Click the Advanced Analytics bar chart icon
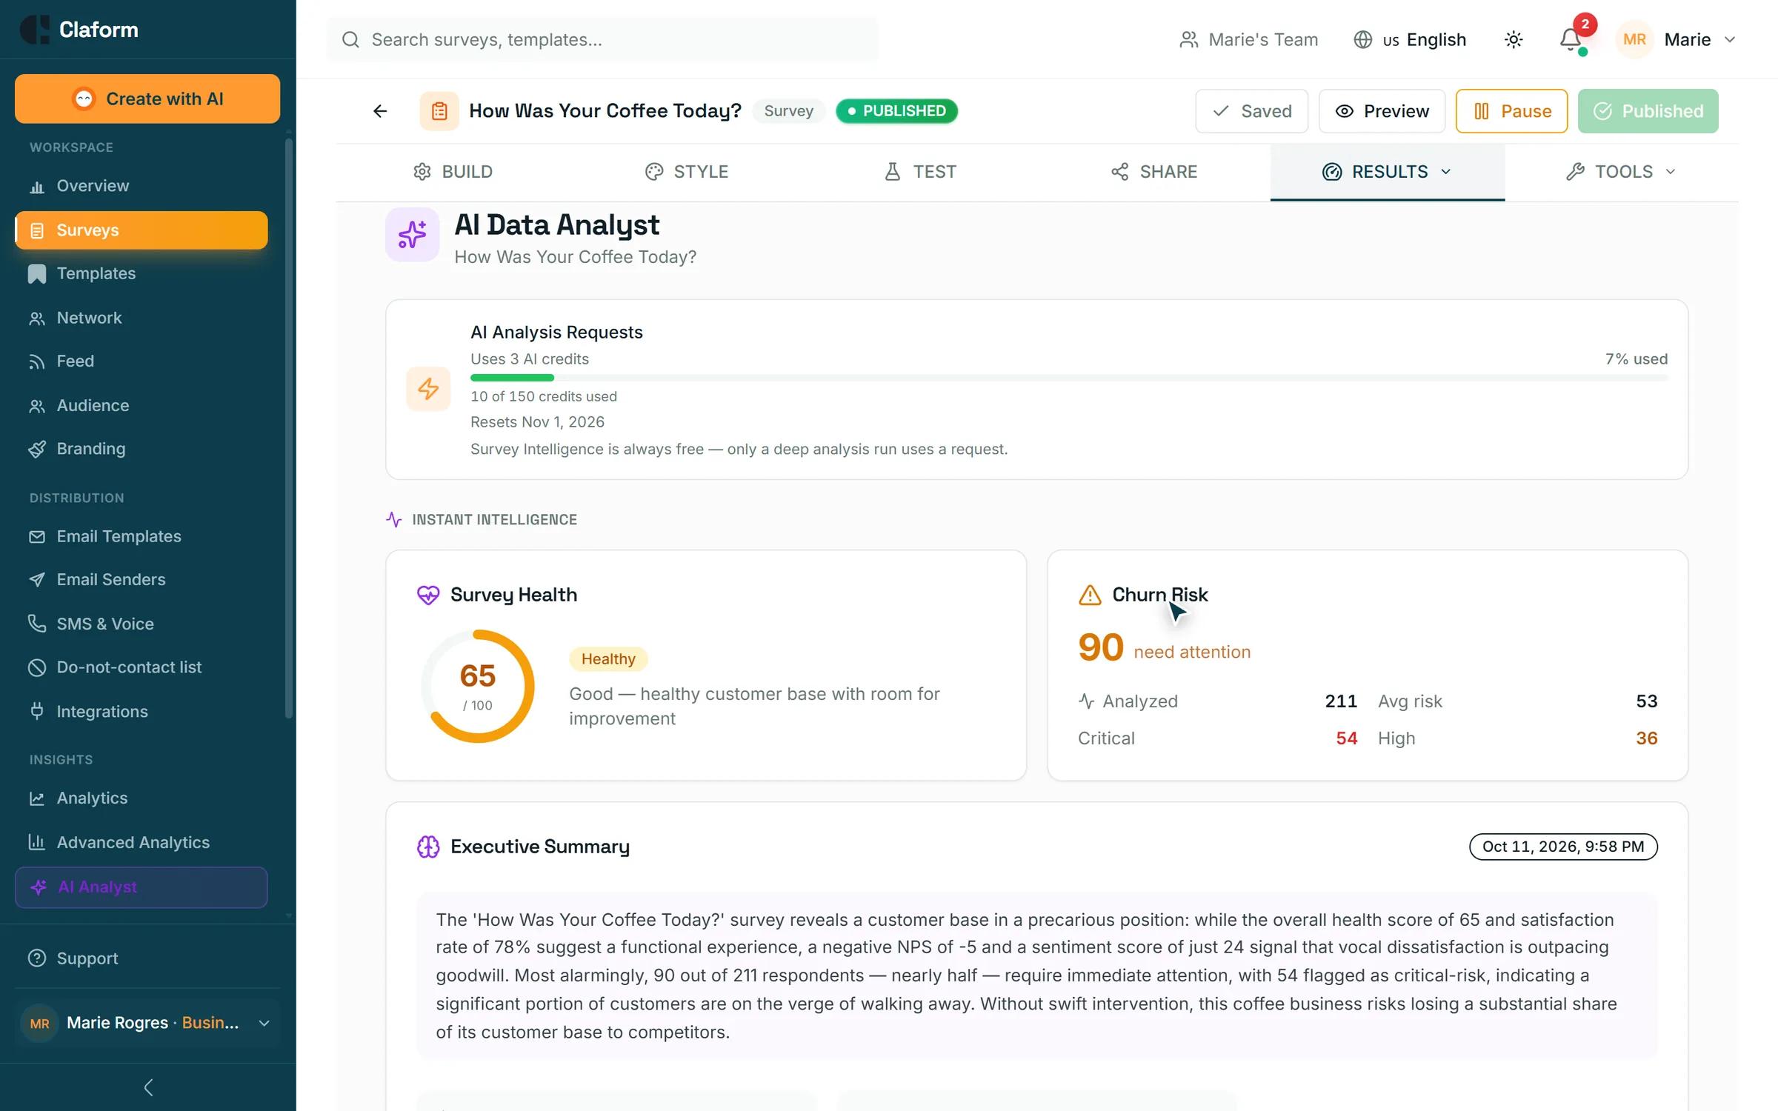Screen dimensions: 1778x1111 coord(37,842)
